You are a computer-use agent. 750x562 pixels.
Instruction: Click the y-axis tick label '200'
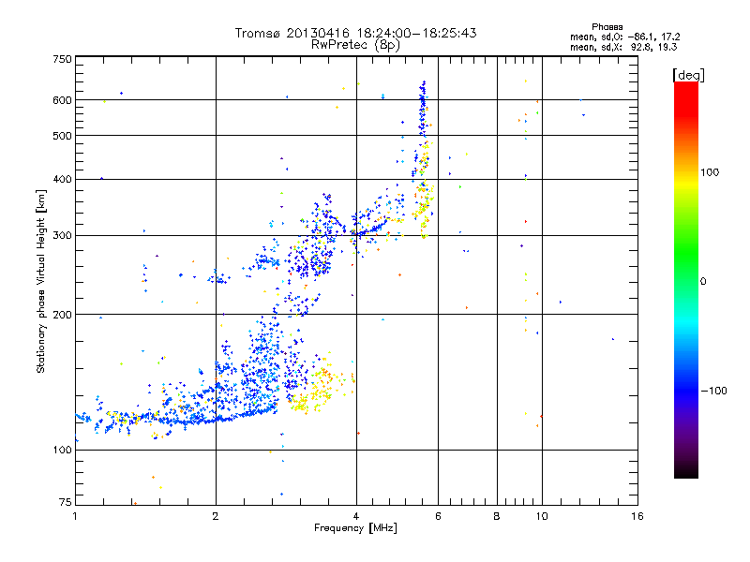(62, 315)
